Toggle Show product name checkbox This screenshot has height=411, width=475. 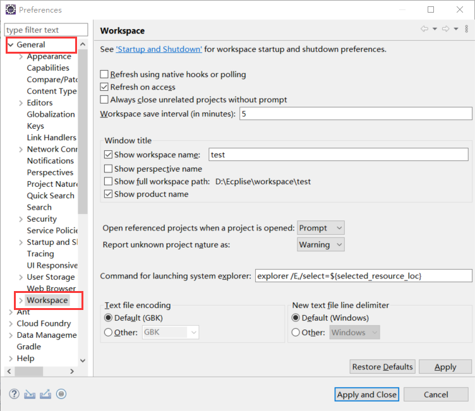pos(108,194)
